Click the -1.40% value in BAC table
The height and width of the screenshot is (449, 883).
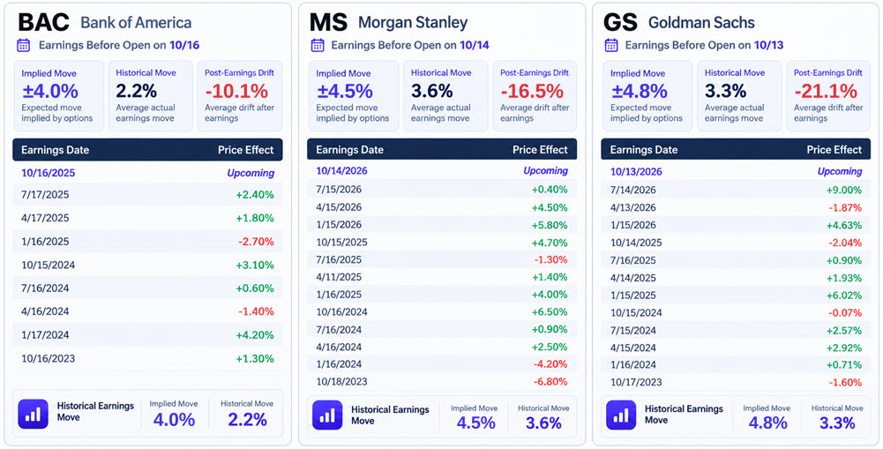255,311
